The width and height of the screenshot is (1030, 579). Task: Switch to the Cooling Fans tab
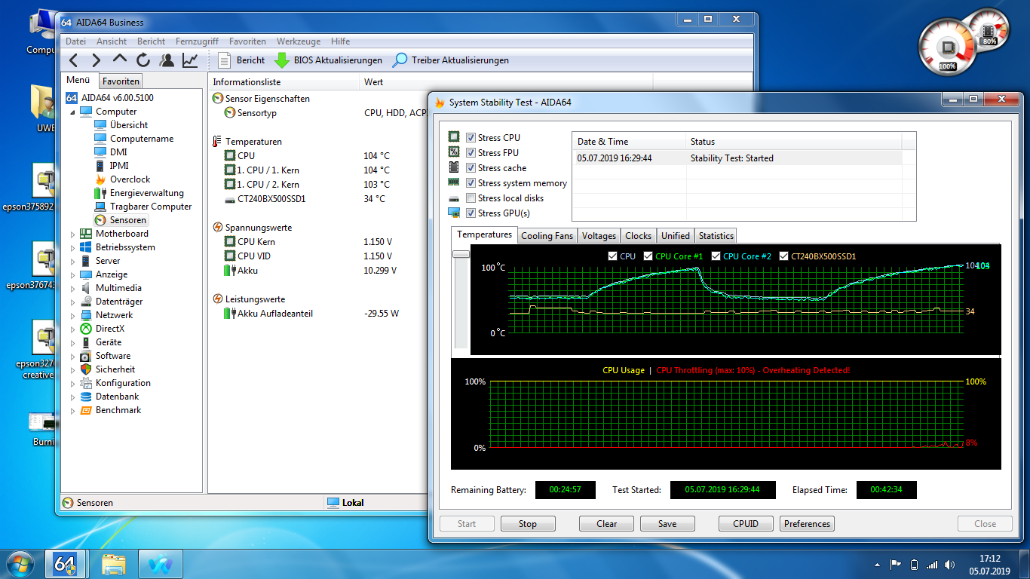point(547,236)
